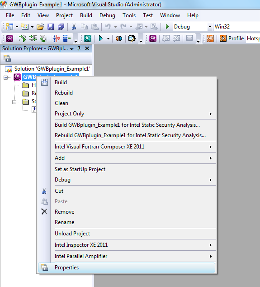Click the Undo arrow icon
Image resolution: width=260 pixels, height=287 pixels.
point(108,27)
